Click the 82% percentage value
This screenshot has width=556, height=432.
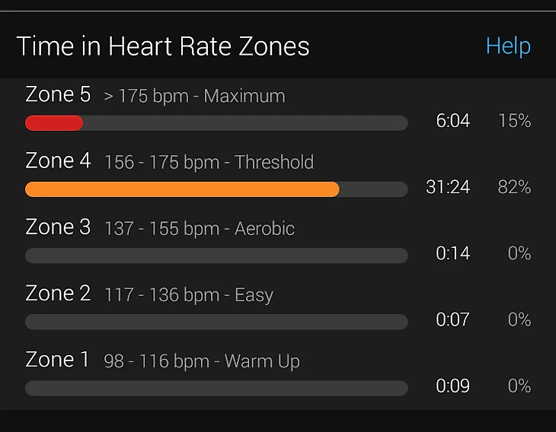pyautogui.click(x=514, y=187)
